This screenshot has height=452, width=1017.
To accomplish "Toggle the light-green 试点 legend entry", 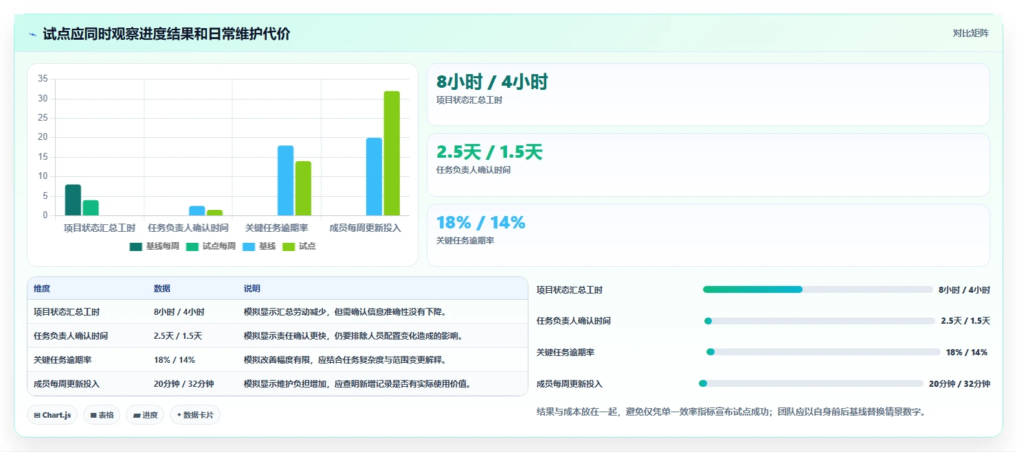I will (x=299, y=246).
